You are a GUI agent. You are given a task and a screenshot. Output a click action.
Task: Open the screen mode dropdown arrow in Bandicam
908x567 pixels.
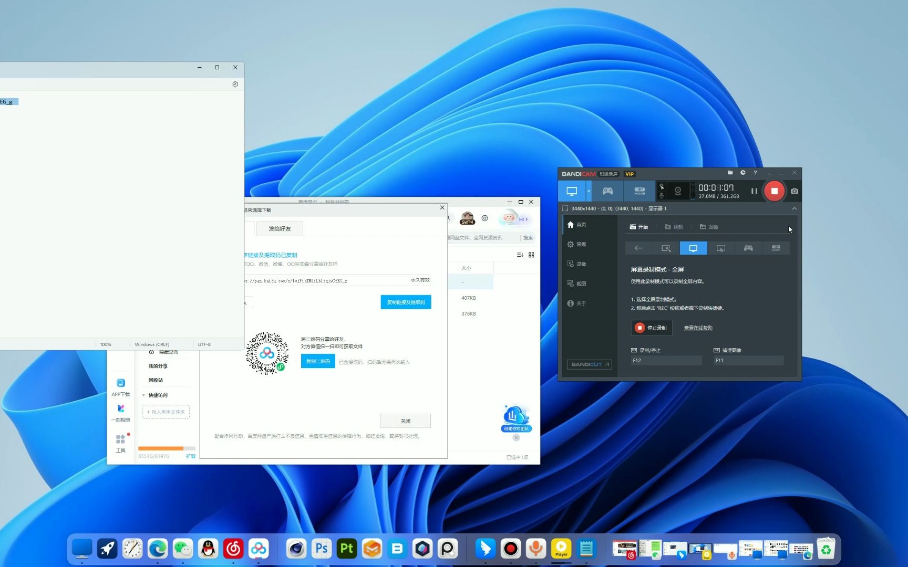tap(589, 191)
